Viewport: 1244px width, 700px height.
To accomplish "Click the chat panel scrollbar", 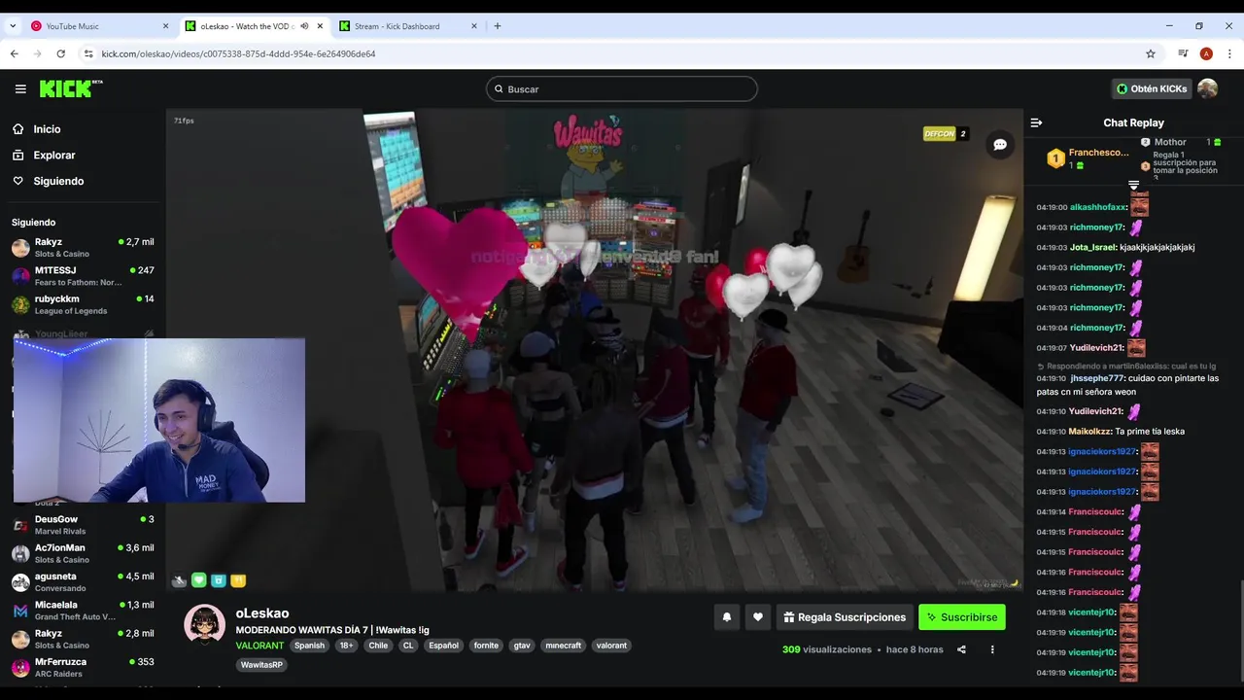I will (x=1241, y=632).
